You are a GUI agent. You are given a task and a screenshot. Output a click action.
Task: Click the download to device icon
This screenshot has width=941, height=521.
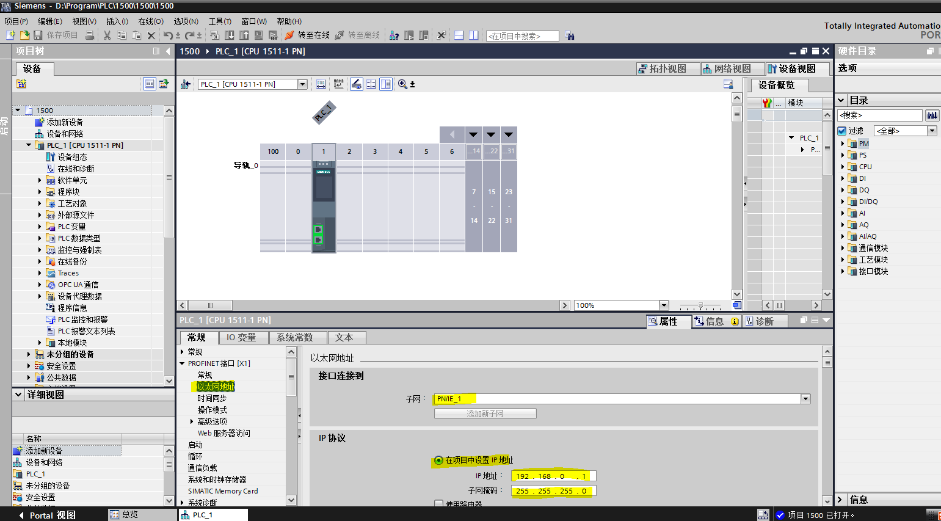pos(229,35)
